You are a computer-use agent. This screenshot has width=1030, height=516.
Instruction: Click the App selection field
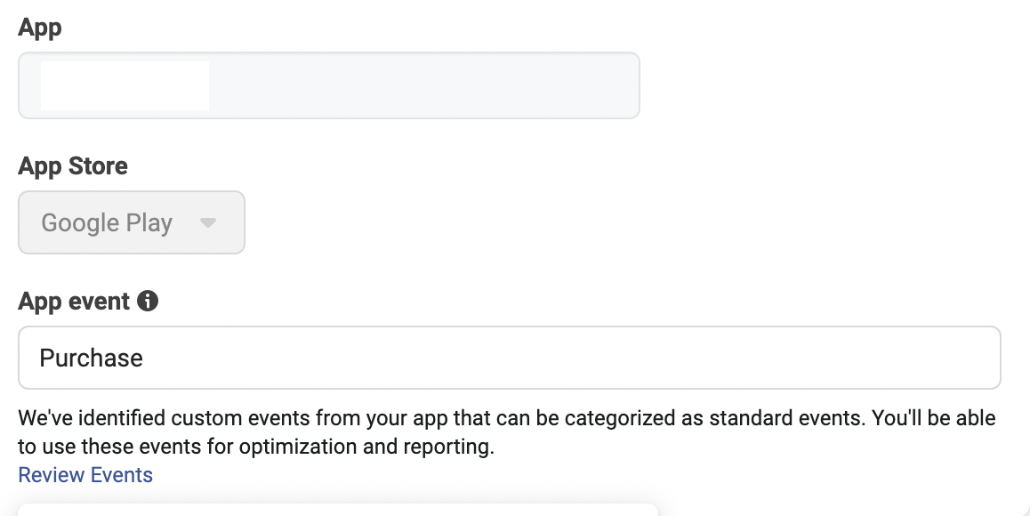pos(328,85)
